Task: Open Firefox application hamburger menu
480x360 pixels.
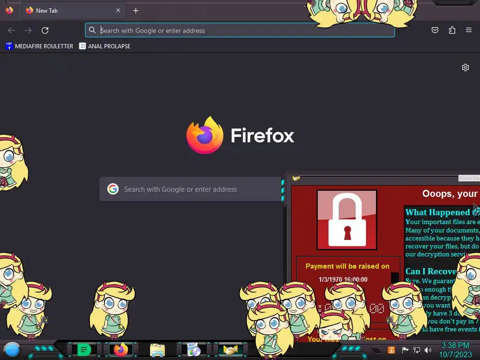Action: pos(469,30)
